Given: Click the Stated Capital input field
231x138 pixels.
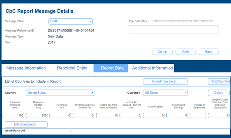Looking at the screenshot, I should 153,115.
